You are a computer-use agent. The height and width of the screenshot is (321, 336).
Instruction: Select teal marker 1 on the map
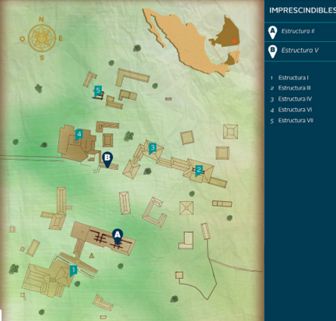pyautogui.click(x=73, y=271)
